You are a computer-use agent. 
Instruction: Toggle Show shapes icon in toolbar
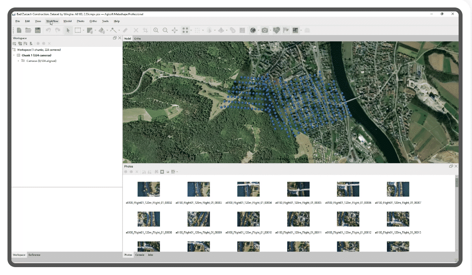(x=276, y=30)
